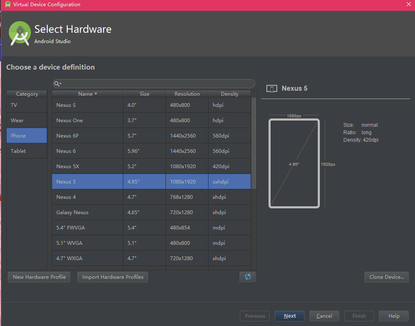Click the mdpi cell in 5.1" WVGA row
The width and height of the screenshot is (415, 326).
[230, 243]
